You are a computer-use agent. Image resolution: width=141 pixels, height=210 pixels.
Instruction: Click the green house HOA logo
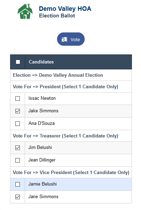(x=25, y=12)
